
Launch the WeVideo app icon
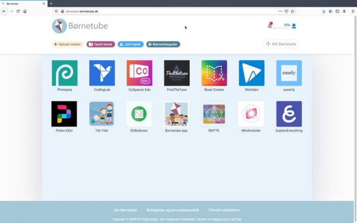click(252, 73)
